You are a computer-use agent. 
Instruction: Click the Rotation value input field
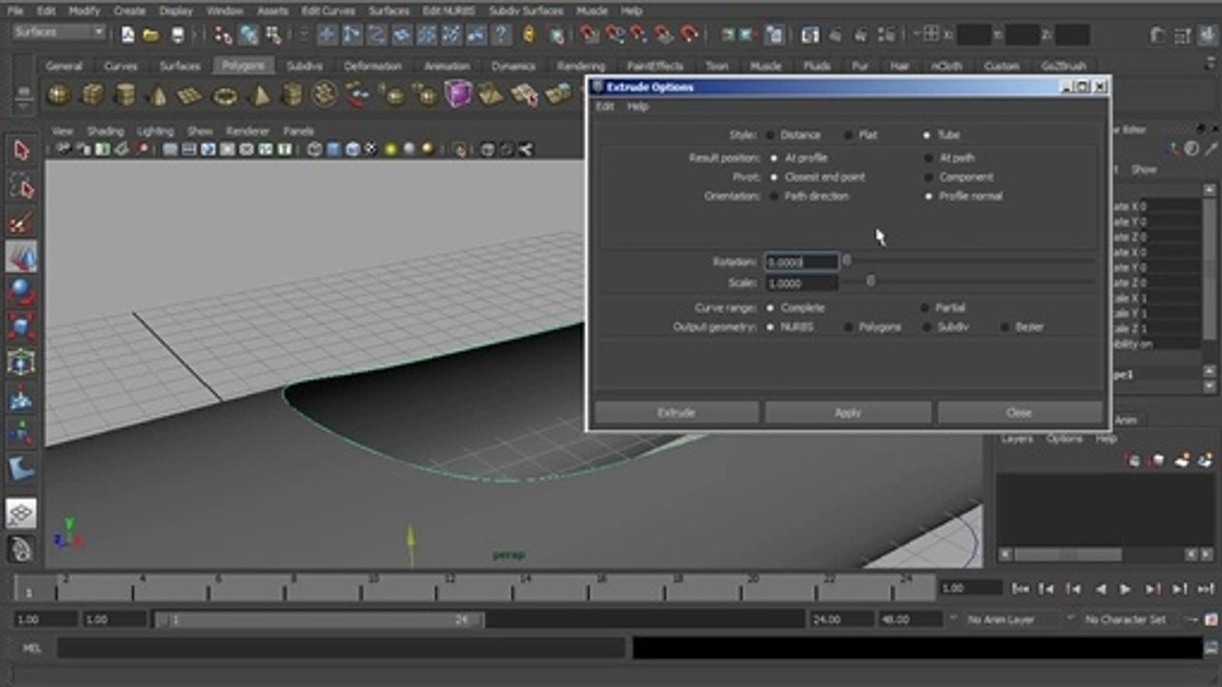click(801, 261)
